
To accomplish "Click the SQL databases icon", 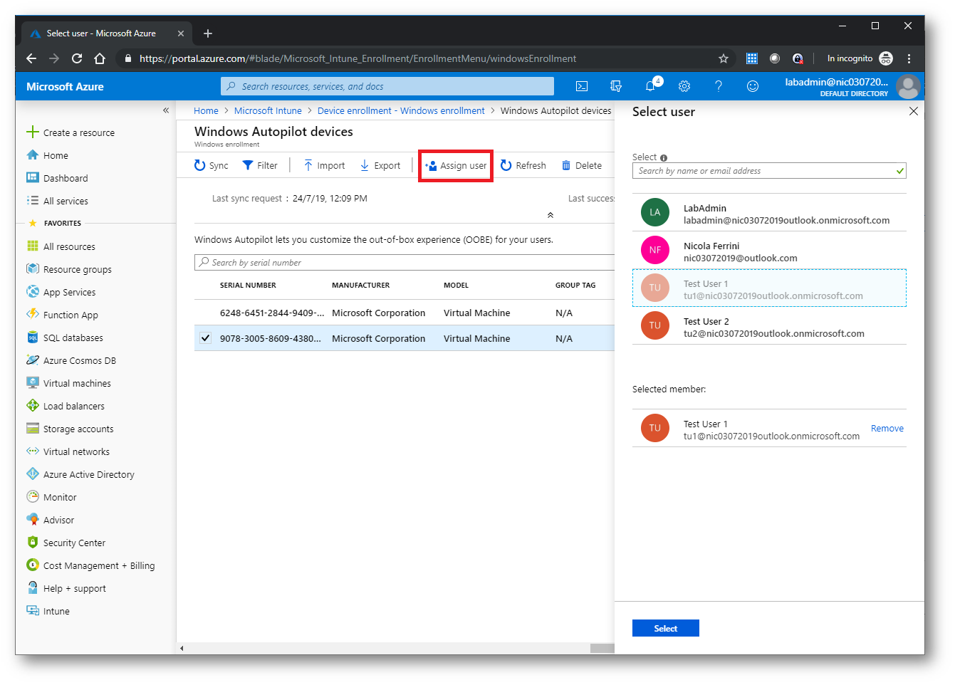I will coord(33,337).
